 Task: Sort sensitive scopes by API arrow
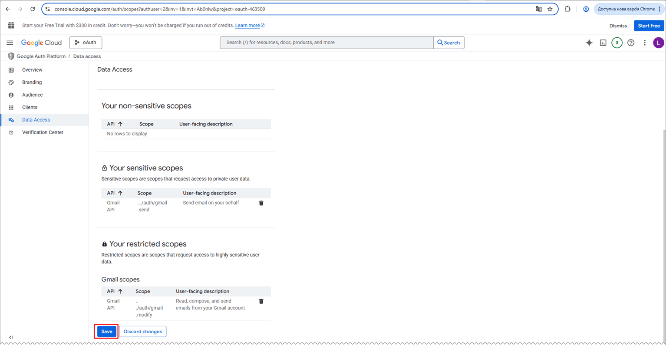click(120, 193)
